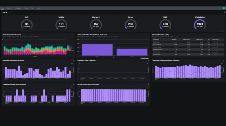
Task: Click the IoT gauge showing 35
Action: 27,24
